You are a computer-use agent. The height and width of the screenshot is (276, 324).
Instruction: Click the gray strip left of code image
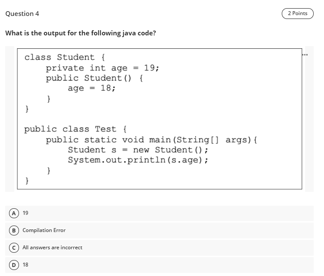coord(10,119)
